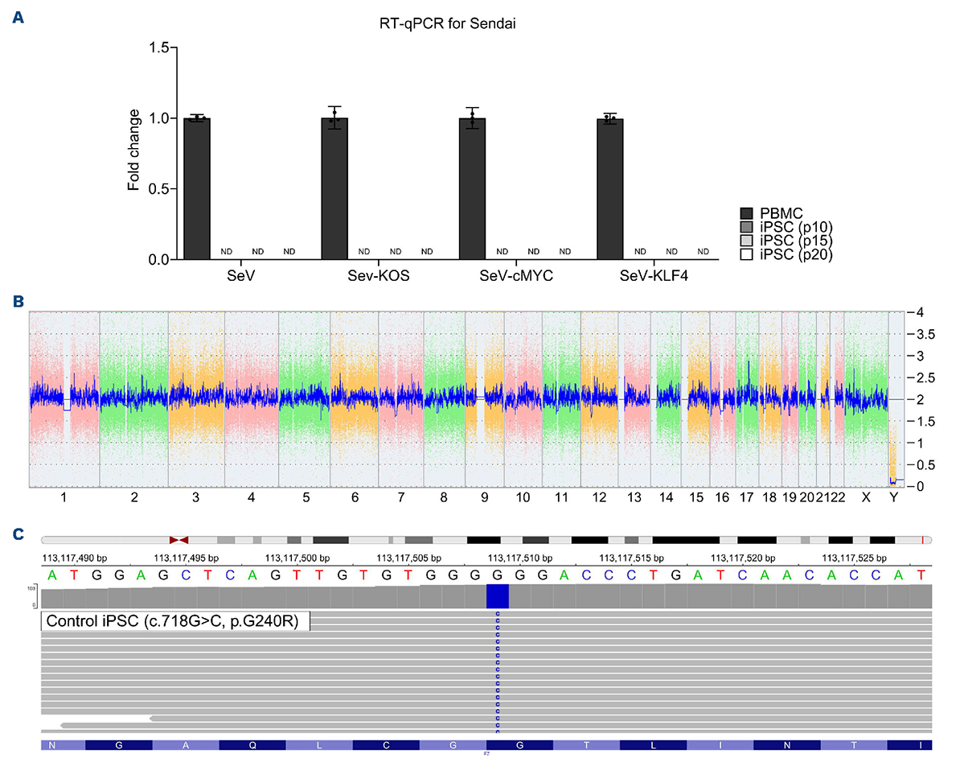Click the 113,117,510 bp position label

tap(520, 557)
